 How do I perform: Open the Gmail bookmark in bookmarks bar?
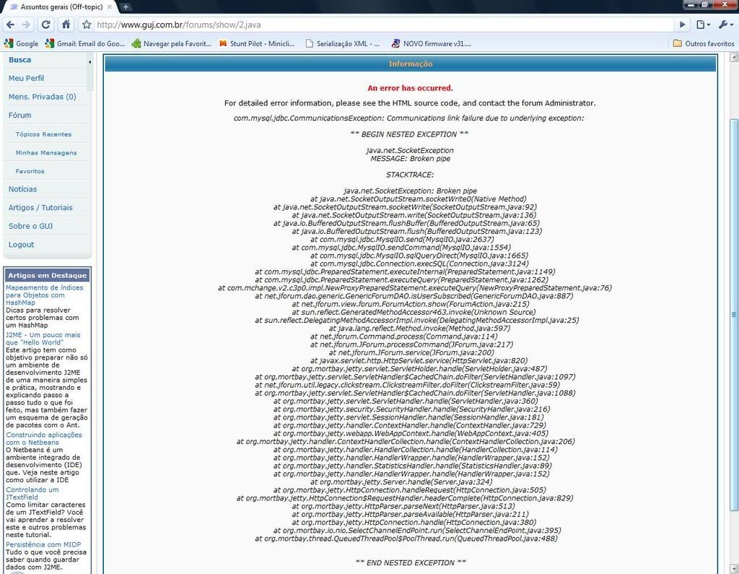click(x=85, y=43)
